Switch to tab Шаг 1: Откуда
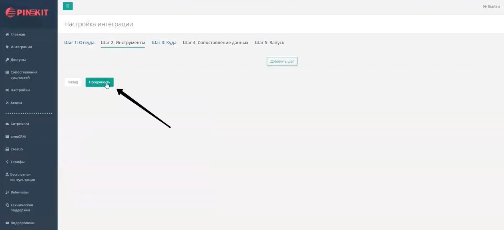This screenshot has height=230, width=504. (x=79, y=43)
